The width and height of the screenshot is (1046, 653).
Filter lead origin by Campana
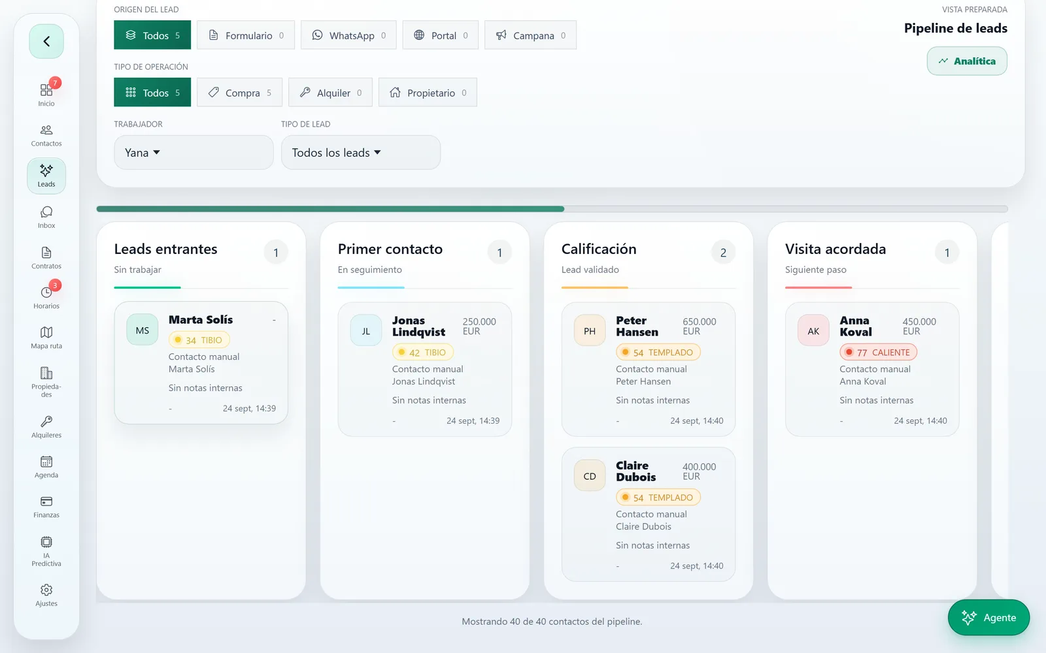point(530,35)
